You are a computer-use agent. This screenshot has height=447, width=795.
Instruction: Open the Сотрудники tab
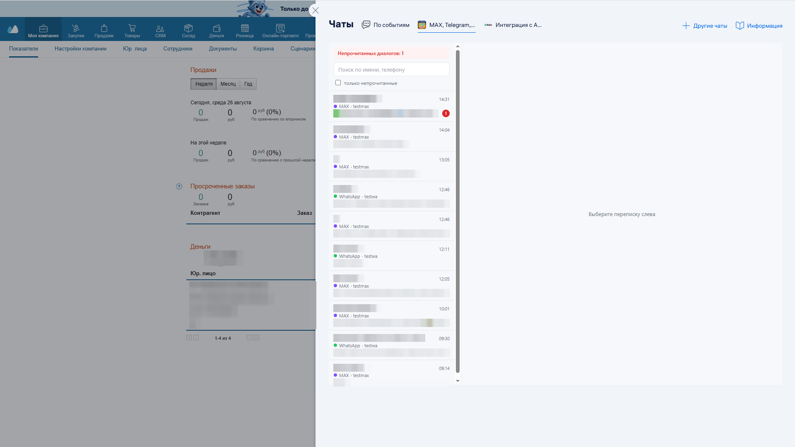click(178, 49)
